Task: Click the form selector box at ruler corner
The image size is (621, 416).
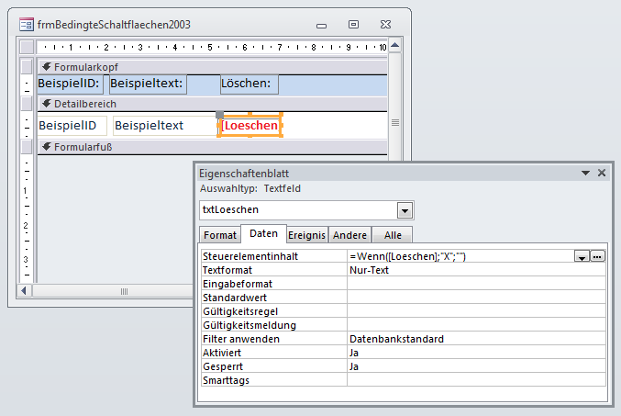Action: 27,47
